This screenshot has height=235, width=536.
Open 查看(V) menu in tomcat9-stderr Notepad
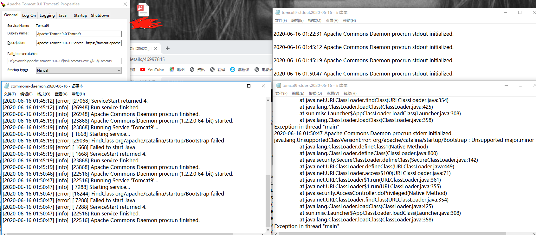tap(333, 93)
